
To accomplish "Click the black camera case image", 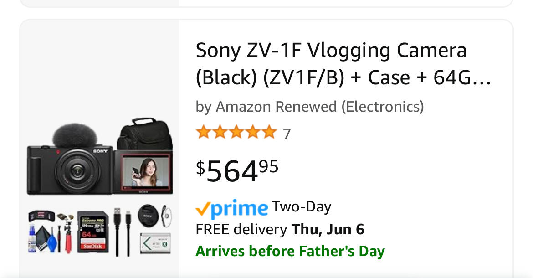I will click(x=145, y=134).
